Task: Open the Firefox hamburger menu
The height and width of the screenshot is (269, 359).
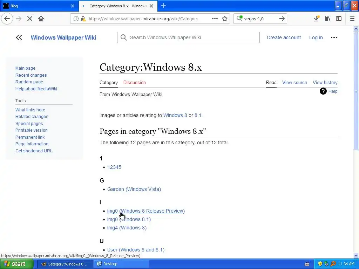Action: click(x=352, y=19)
